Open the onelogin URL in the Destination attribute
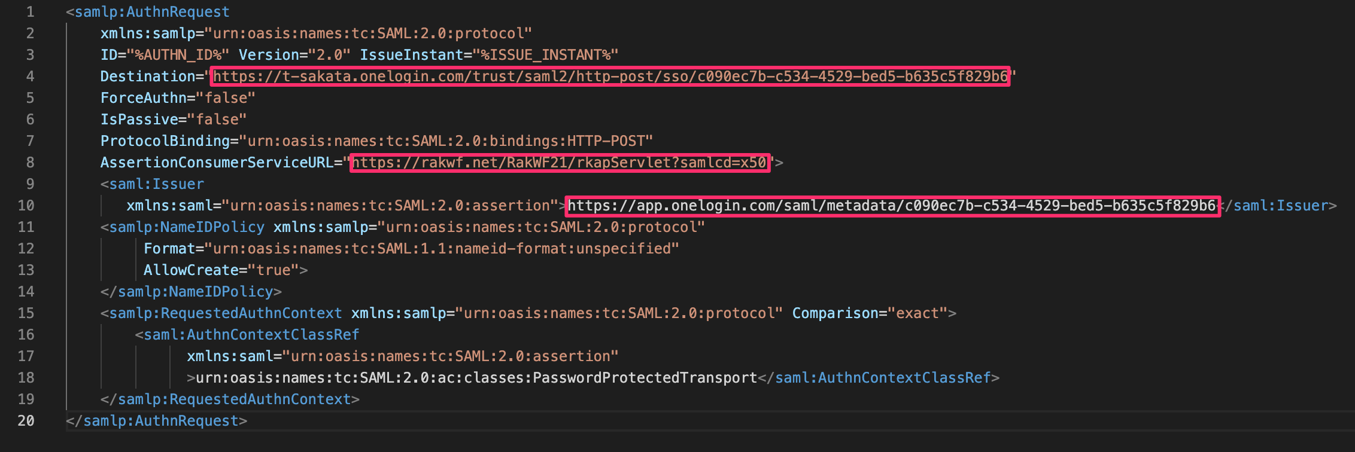Viewport: 1355px width, 452px height. pos(610,77)
